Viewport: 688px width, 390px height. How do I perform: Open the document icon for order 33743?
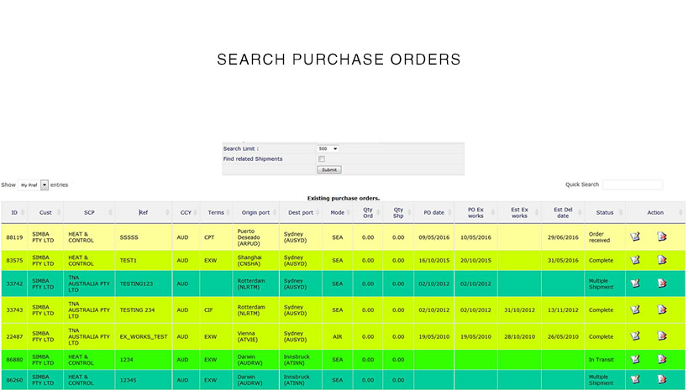662,309
